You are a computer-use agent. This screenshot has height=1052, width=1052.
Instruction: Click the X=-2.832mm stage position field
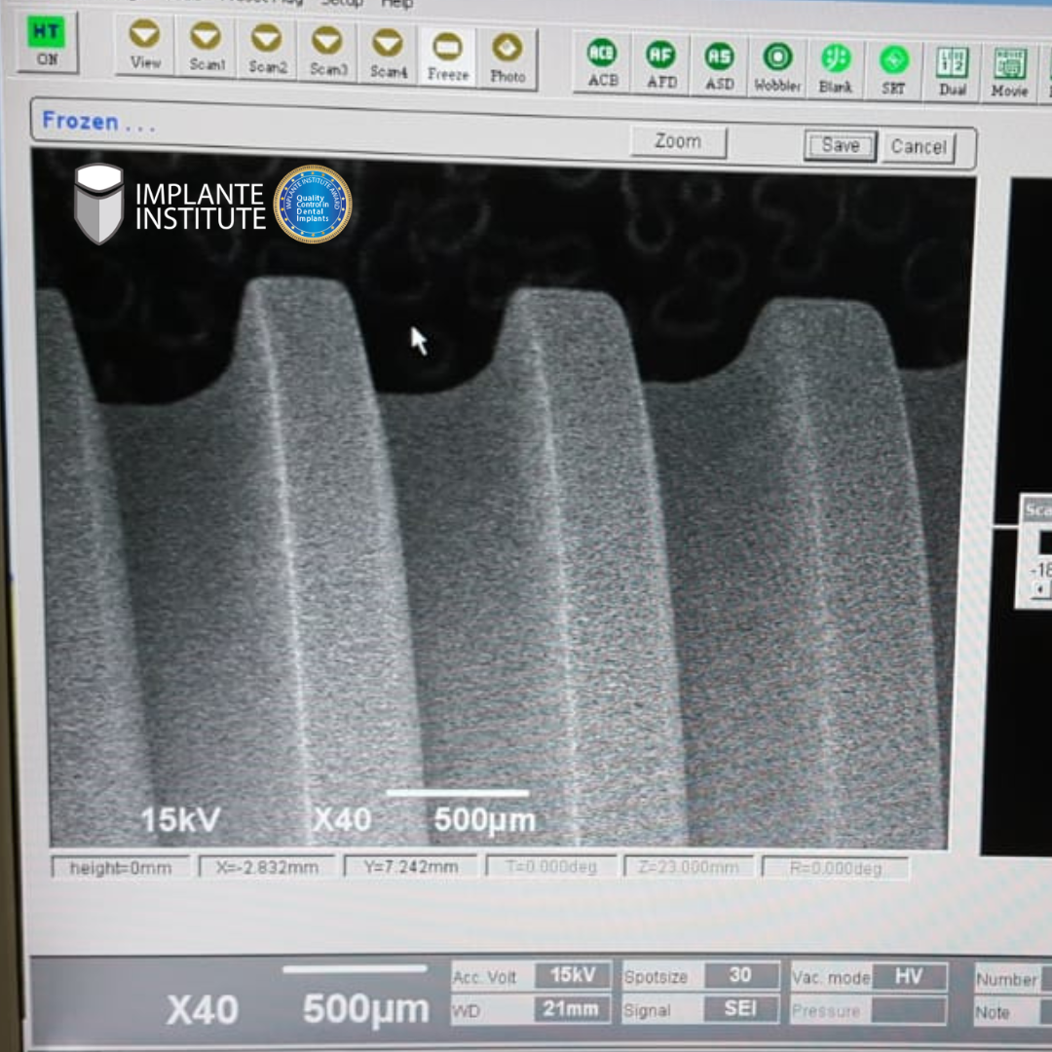pyautogui.click(x=267, y=867)
